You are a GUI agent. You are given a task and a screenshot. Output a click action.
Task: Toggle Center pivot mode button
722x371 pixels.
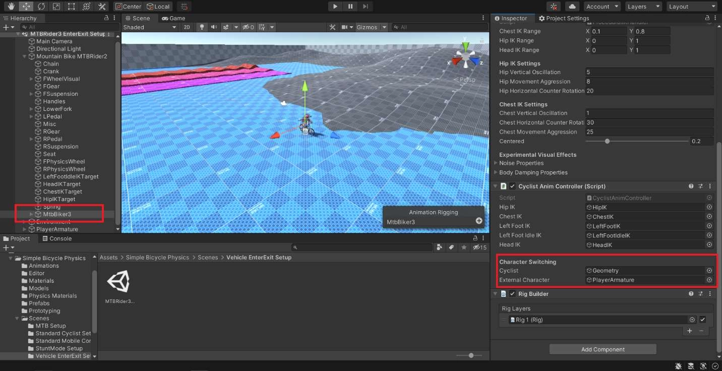(128, 7)
